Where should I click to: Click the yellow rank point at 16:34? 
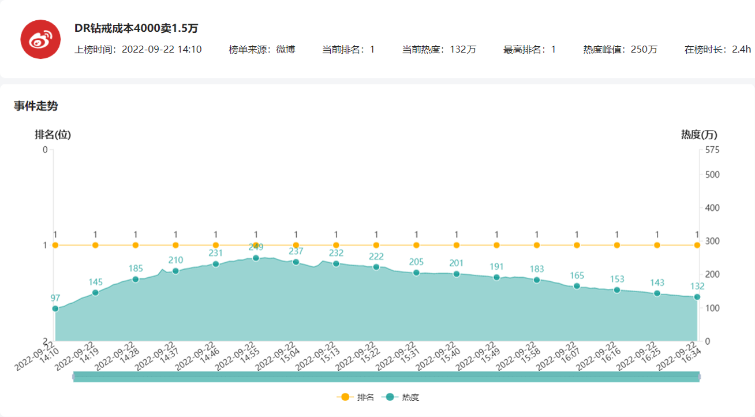697,245
